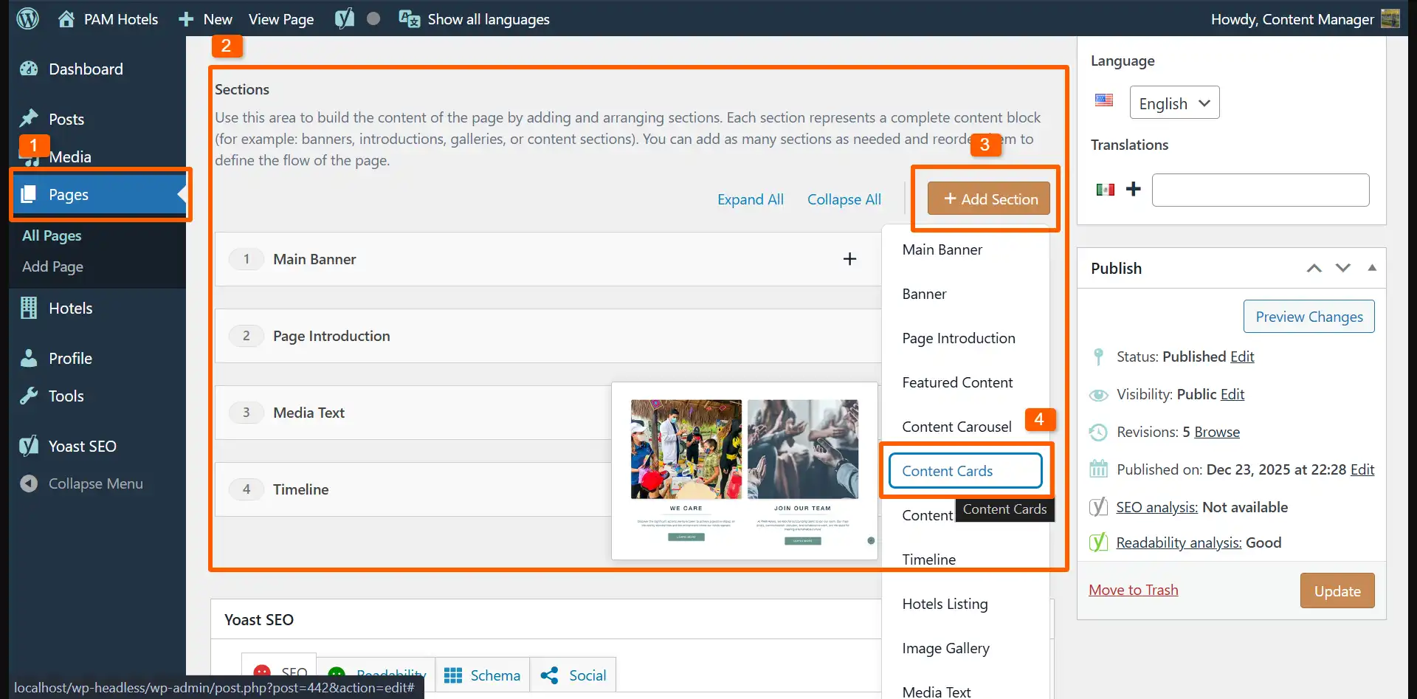Open Preview Changes

pos(1309,316)
